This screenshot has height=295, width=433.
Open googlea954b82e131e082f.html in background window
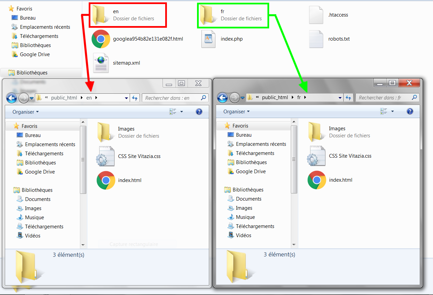click(137, 39)
